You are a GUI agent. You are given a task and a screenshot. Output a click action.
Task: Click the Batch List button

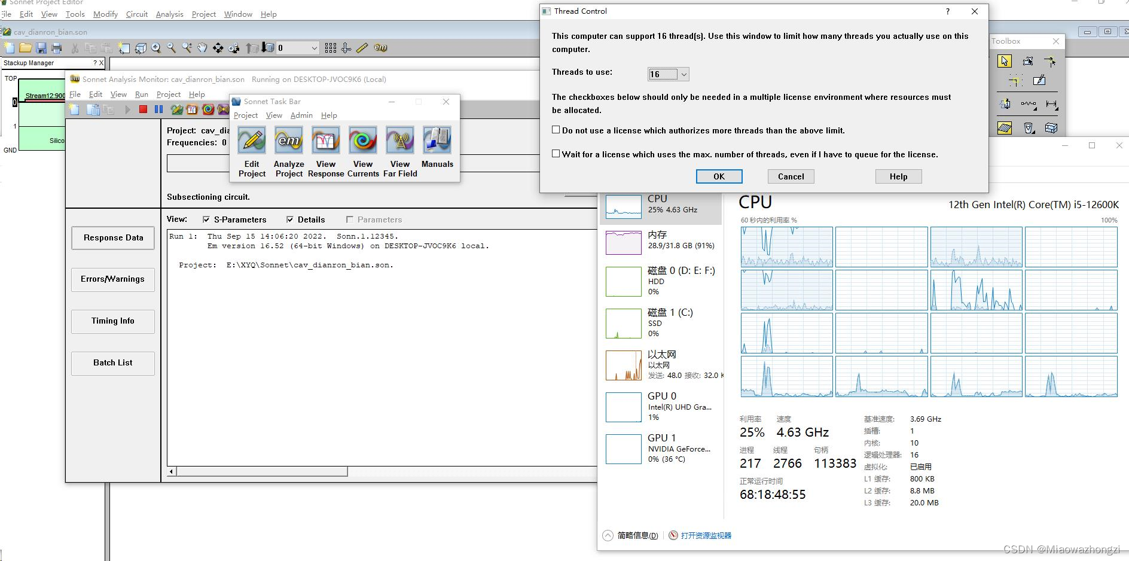pyautogui.click(x=113, y=363)
